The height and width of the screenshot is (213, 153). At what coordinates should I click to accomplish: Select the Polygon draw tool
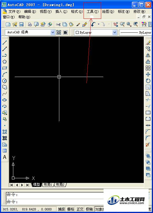tap(5, 62)
